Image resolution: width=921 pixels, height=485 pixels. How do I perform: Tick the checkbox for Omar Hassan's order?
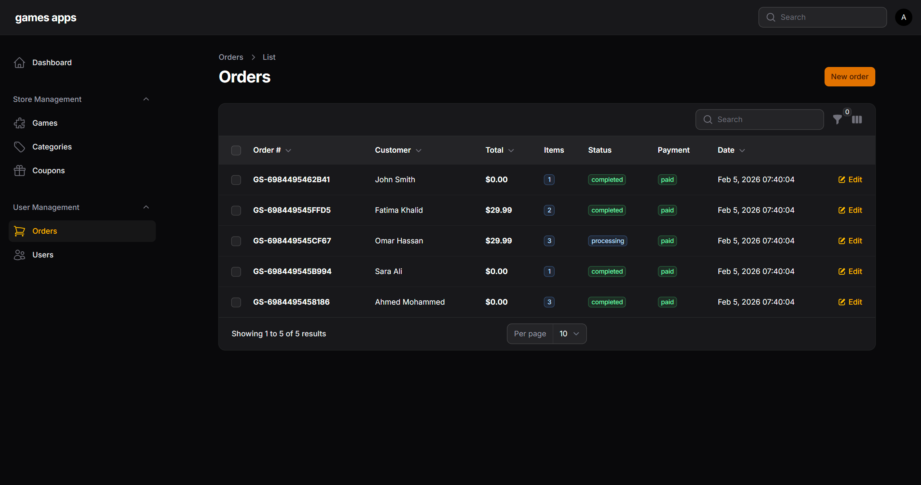pos(236,241)
